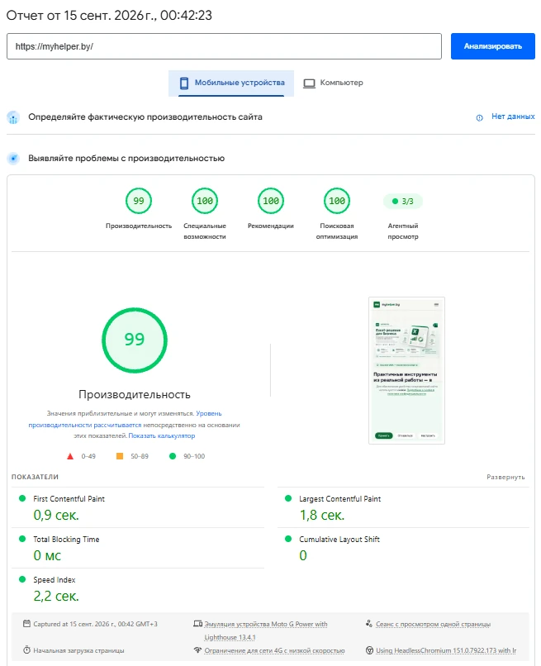Click the device emulation icon
Image resolution: width=541 pixels, height=666 pixels.
point(197,624)
